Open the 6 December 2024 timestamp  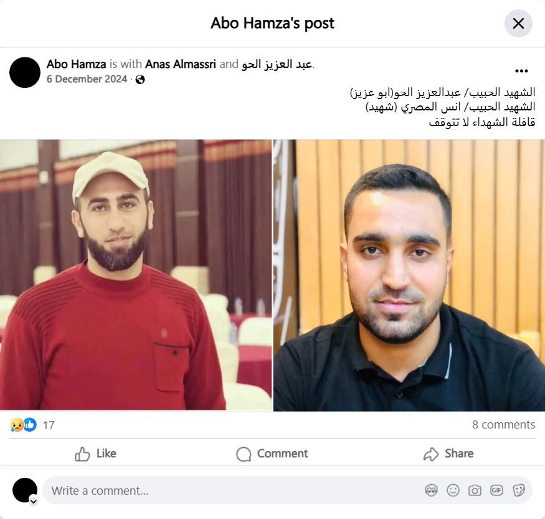(87, 79)
